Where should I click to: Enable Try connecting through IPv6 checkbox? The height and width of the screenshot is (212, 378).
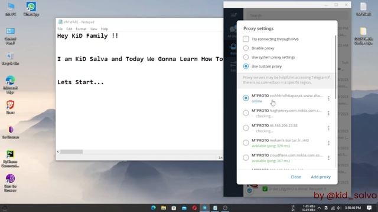tap(246, 39)
